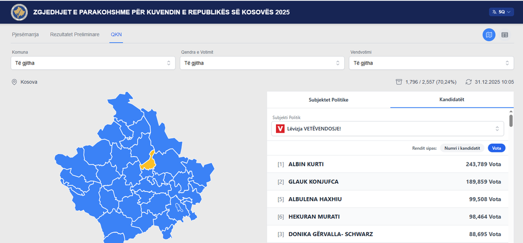The height and width of the screenshot is (243, 523).
Task: Click the refresh icon beside the timestamp
Action: pyautogui.click(x=469, y=82)
